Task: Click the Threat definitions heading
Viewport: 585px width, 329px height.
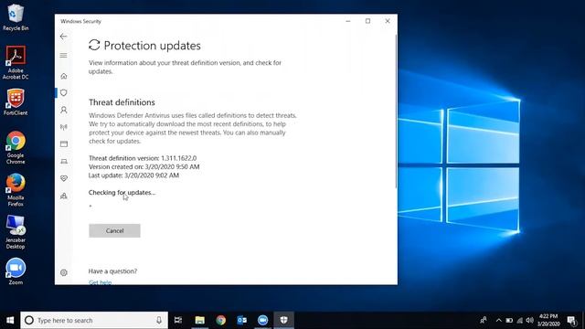Action: click(x=122, y=102)
